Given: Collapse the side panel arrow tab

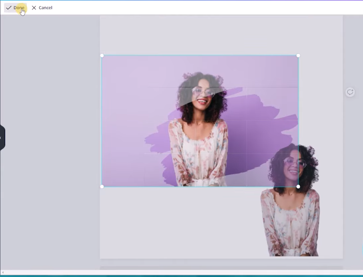Looking at the screenshot, I should [x=2, y=138].
